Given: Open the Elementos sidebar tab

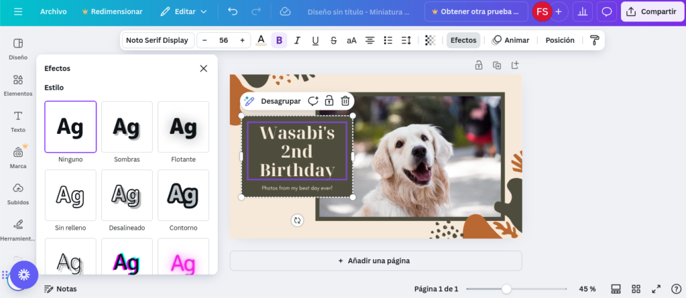Looking at the screenshot, I should 18,85.
